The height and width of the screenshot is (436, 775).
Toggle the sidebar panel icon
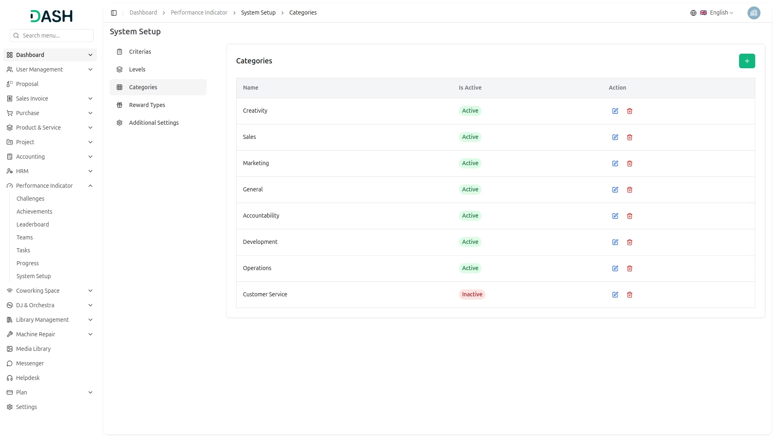coord(114,13)
